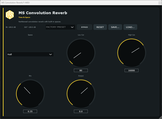
Task: Click the Space label
Action: pos(30,35)
